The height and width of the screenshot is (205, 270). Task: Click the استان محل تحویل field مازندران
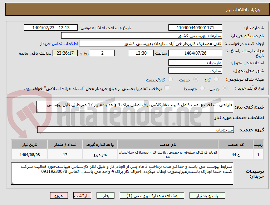195,63
